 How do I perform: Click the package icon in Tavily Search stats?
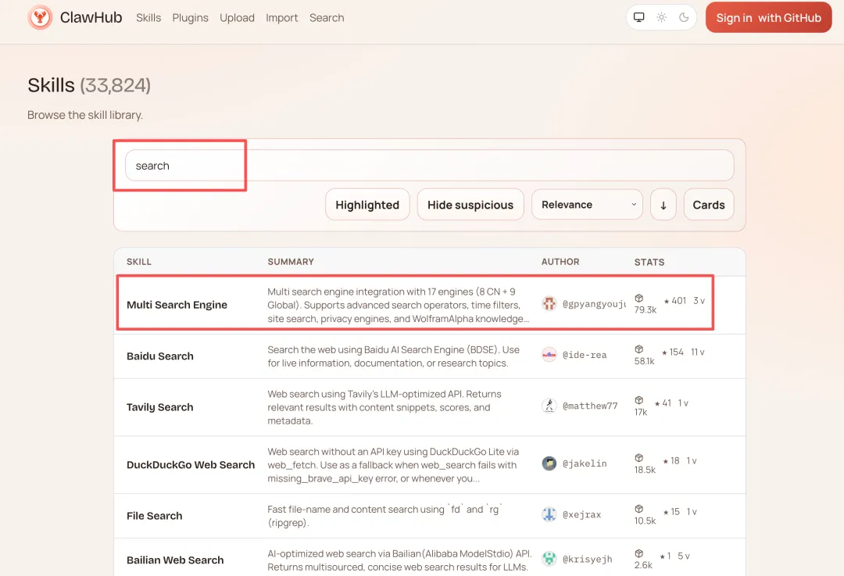[x=639, y=400]
